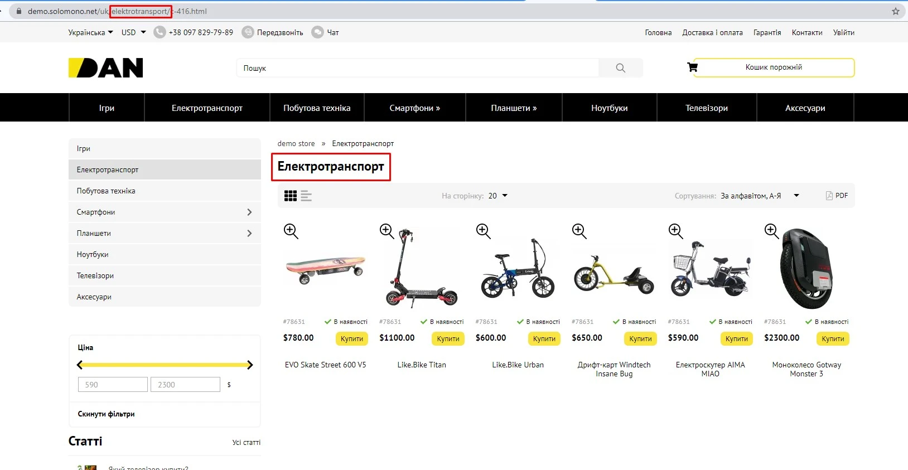
Task: Zoom image of Gotway Monster 3
Action: pyautogui.click(x=772, y=231)
